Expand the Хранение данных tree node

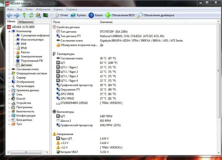9,91
